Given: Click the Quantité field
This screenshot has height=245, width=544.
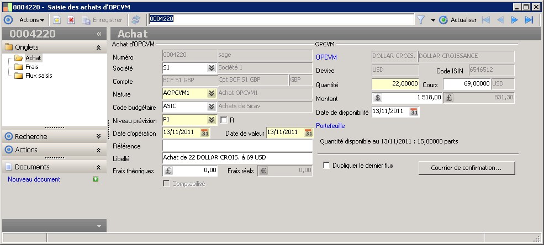Looking at the screenshot, I should coord(396,84).
